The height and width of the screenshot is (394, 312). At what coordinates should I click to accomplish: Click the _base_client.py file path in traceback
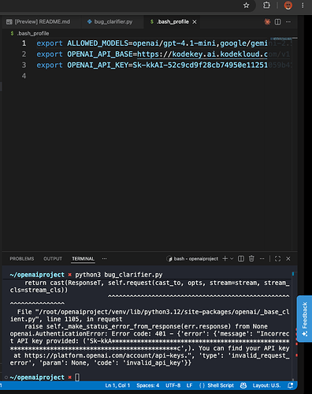[150, 315]
